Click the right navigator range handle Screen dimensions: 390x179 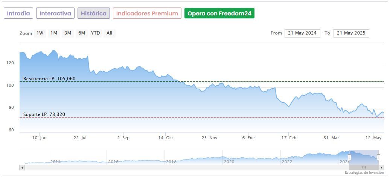pos(378,157)
